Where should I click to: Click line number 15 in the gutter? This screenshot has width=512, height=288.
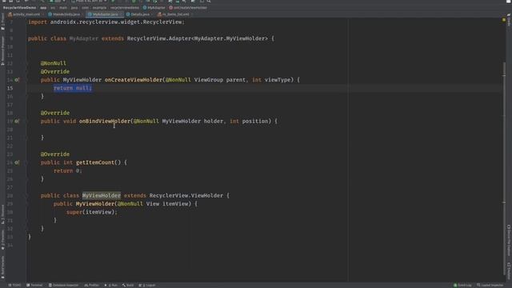click(10, 88)
